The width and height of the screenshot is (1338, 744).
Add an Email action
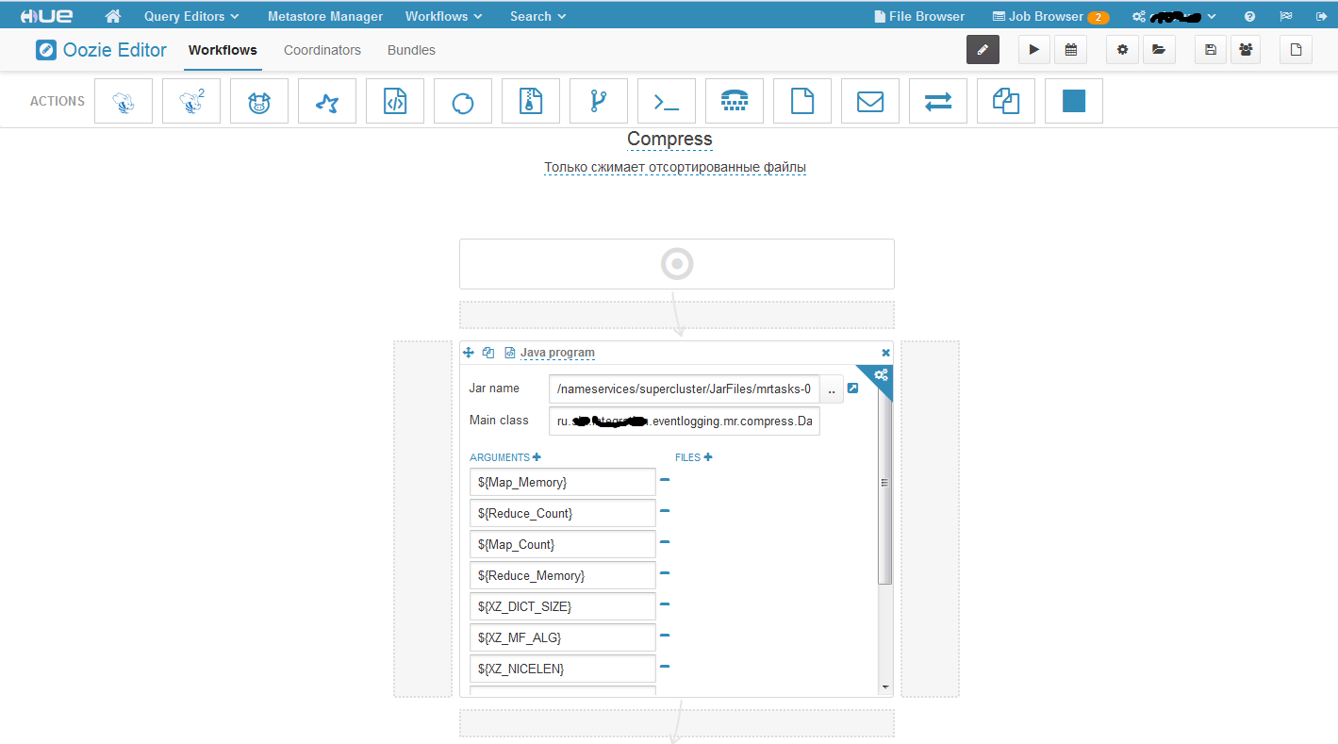point(870,101)
